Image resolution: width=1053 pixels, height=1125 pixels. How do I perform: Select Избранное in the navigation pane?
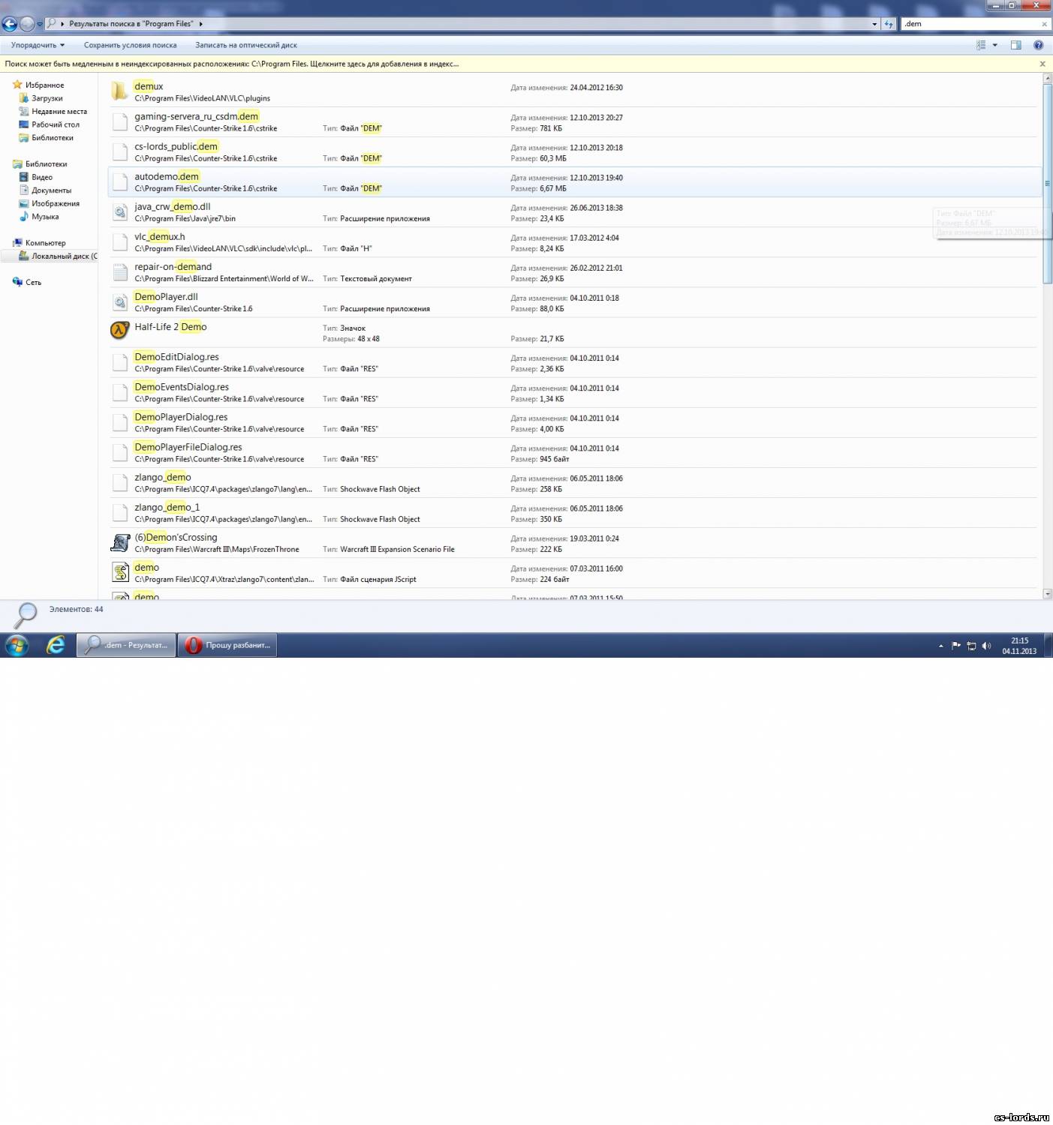[x=44, y=85]
